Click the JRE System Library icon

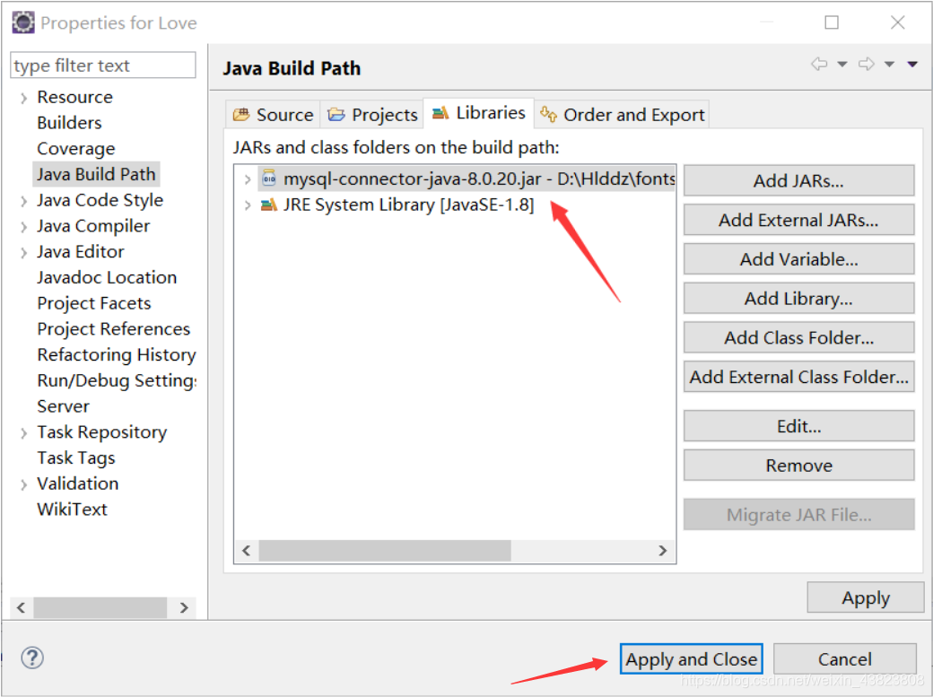[268, 205]
